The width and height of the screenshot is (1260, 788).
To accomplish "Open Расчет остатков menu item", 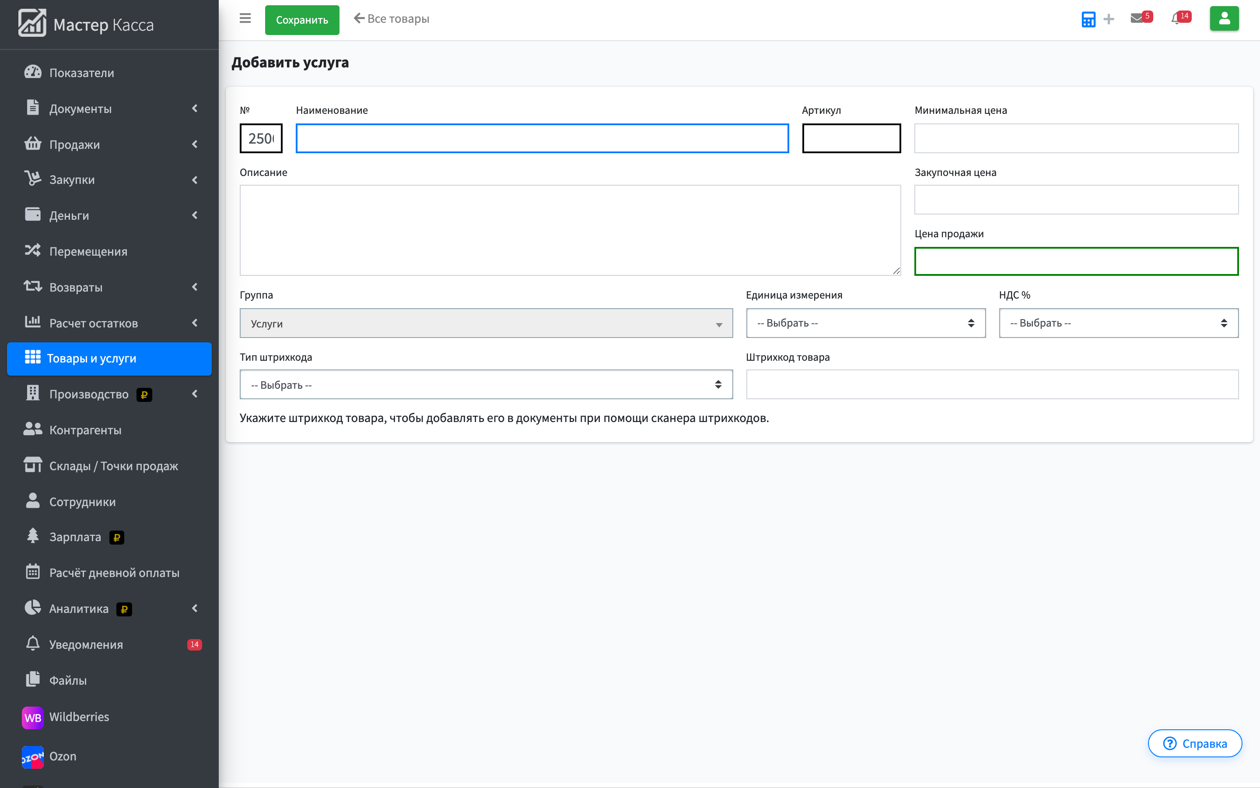I will point(109,323).
